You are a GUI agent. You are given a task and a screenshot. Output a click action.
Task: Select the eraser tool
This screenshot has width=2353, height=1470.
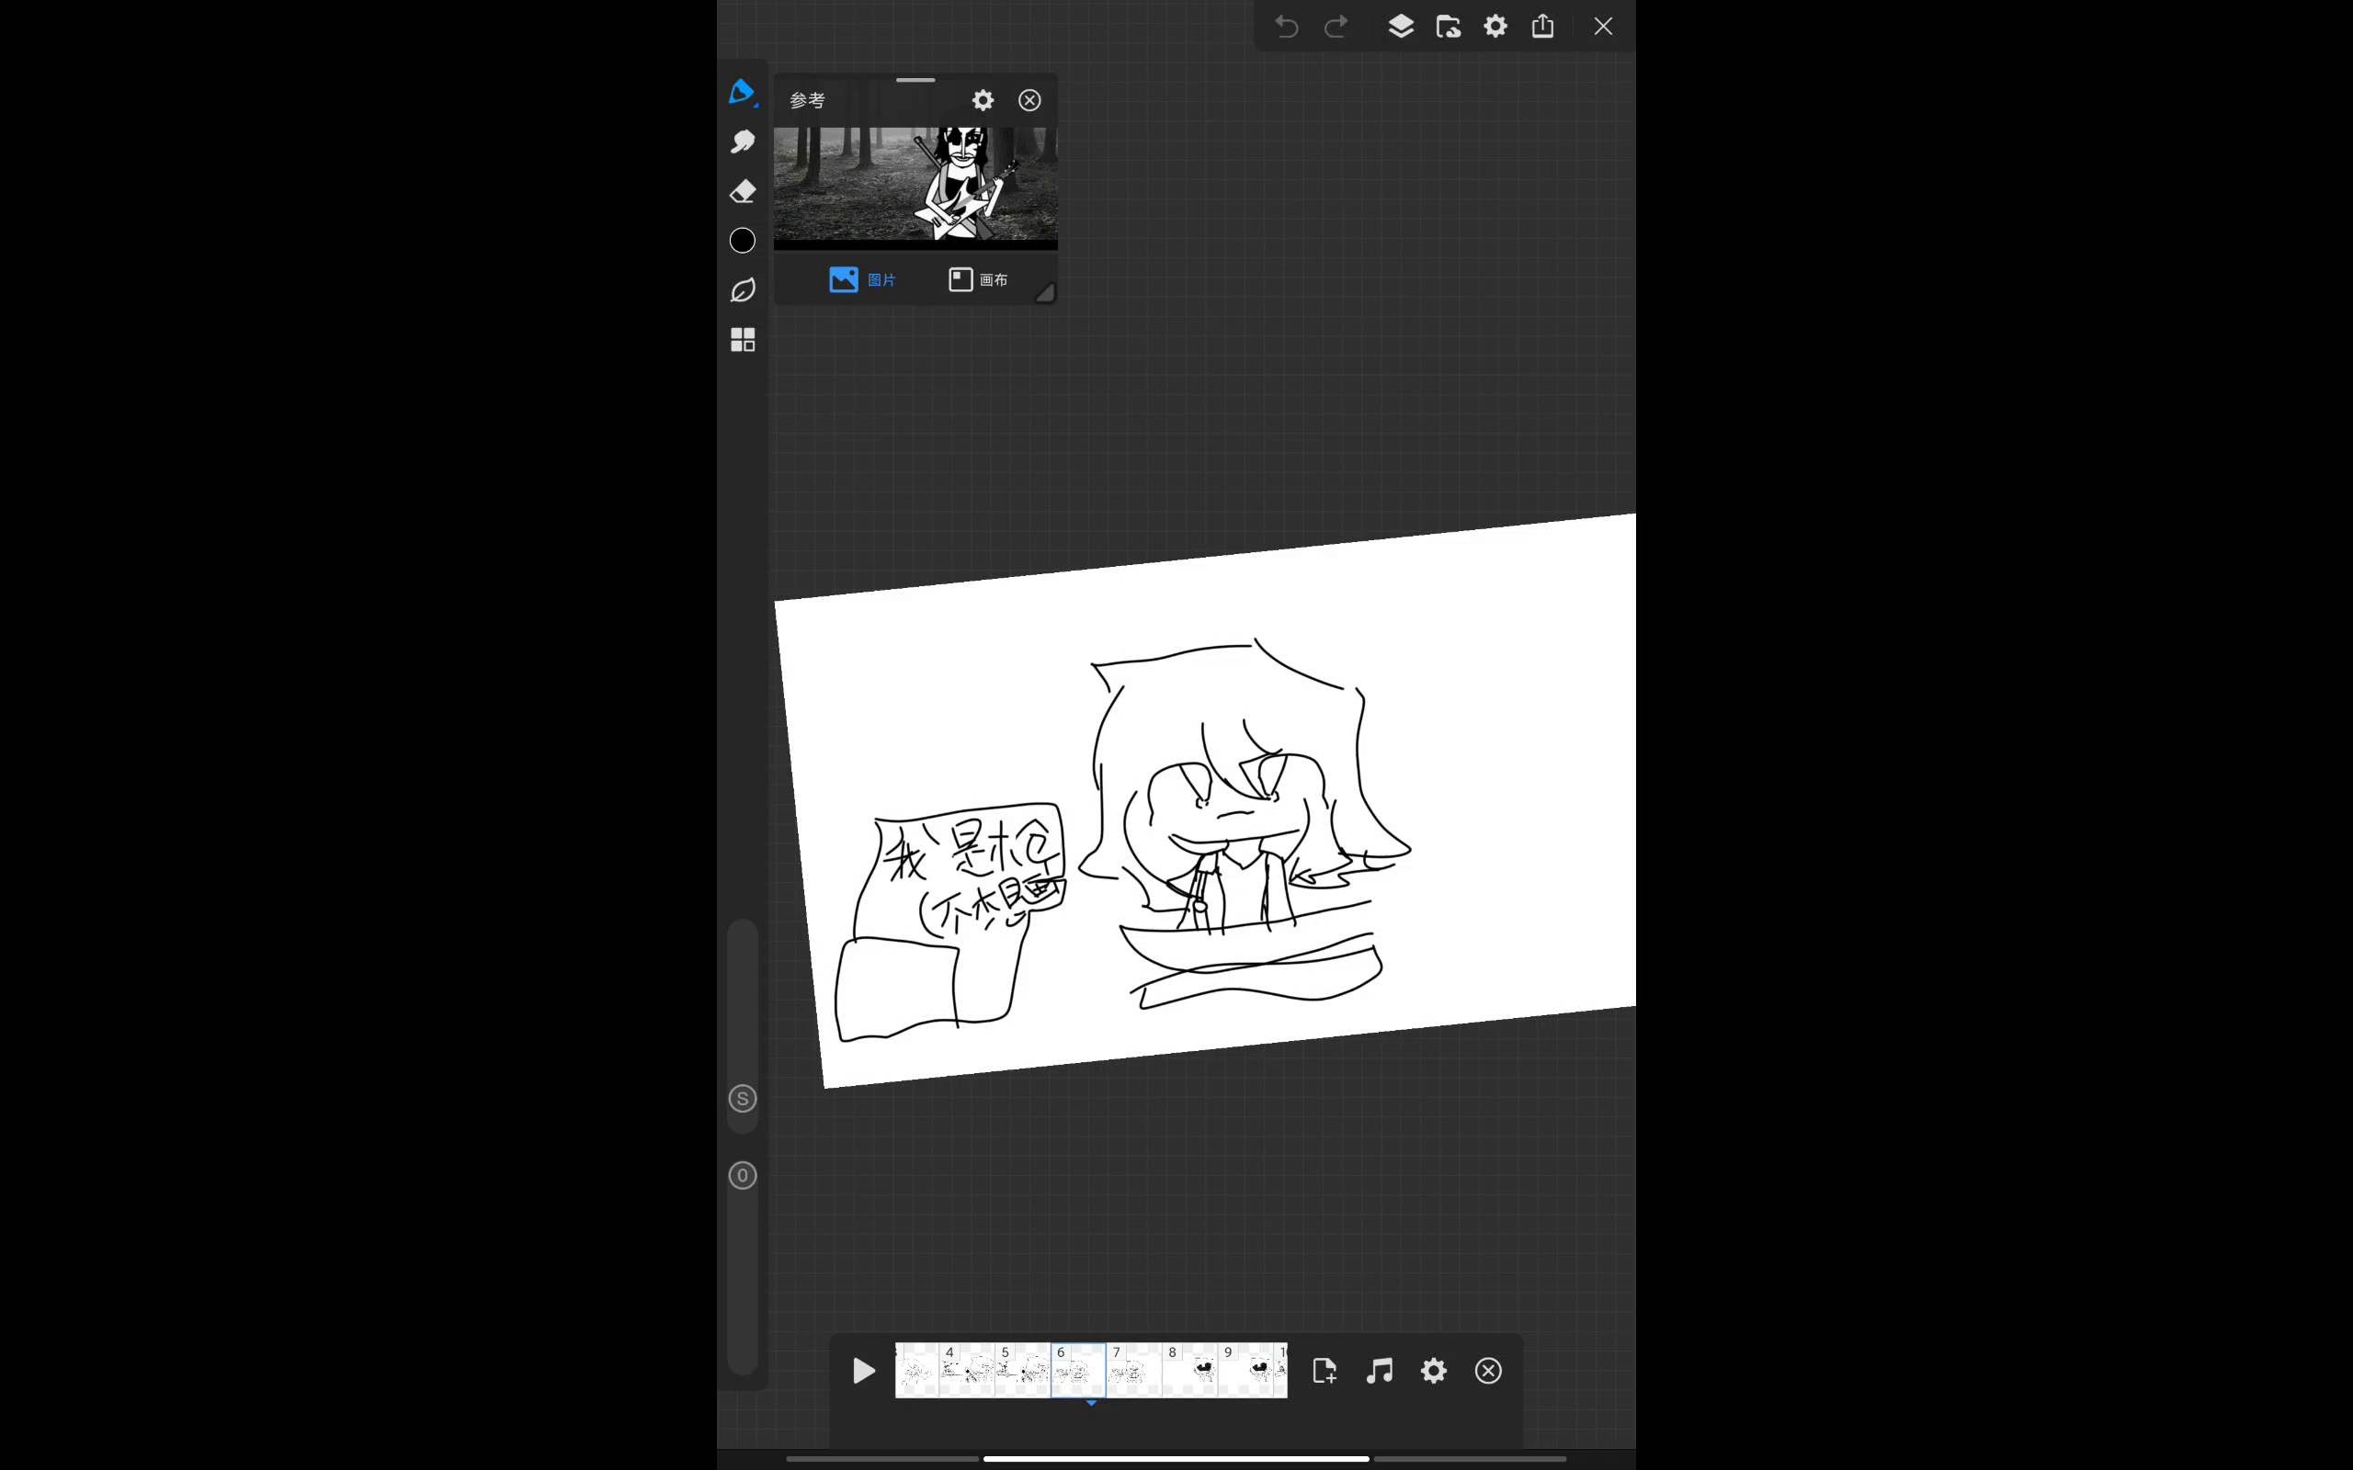742,191
